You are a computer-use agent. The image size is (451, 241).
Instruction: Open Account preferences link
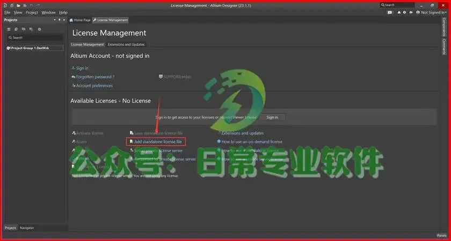[94, 86]
